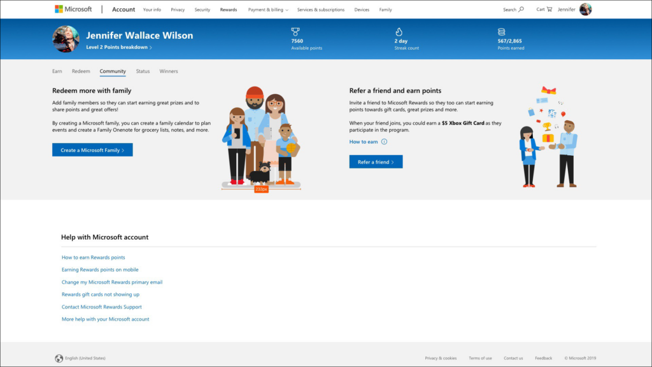
Task: Open the How to earn link
Action: (364, 142)
